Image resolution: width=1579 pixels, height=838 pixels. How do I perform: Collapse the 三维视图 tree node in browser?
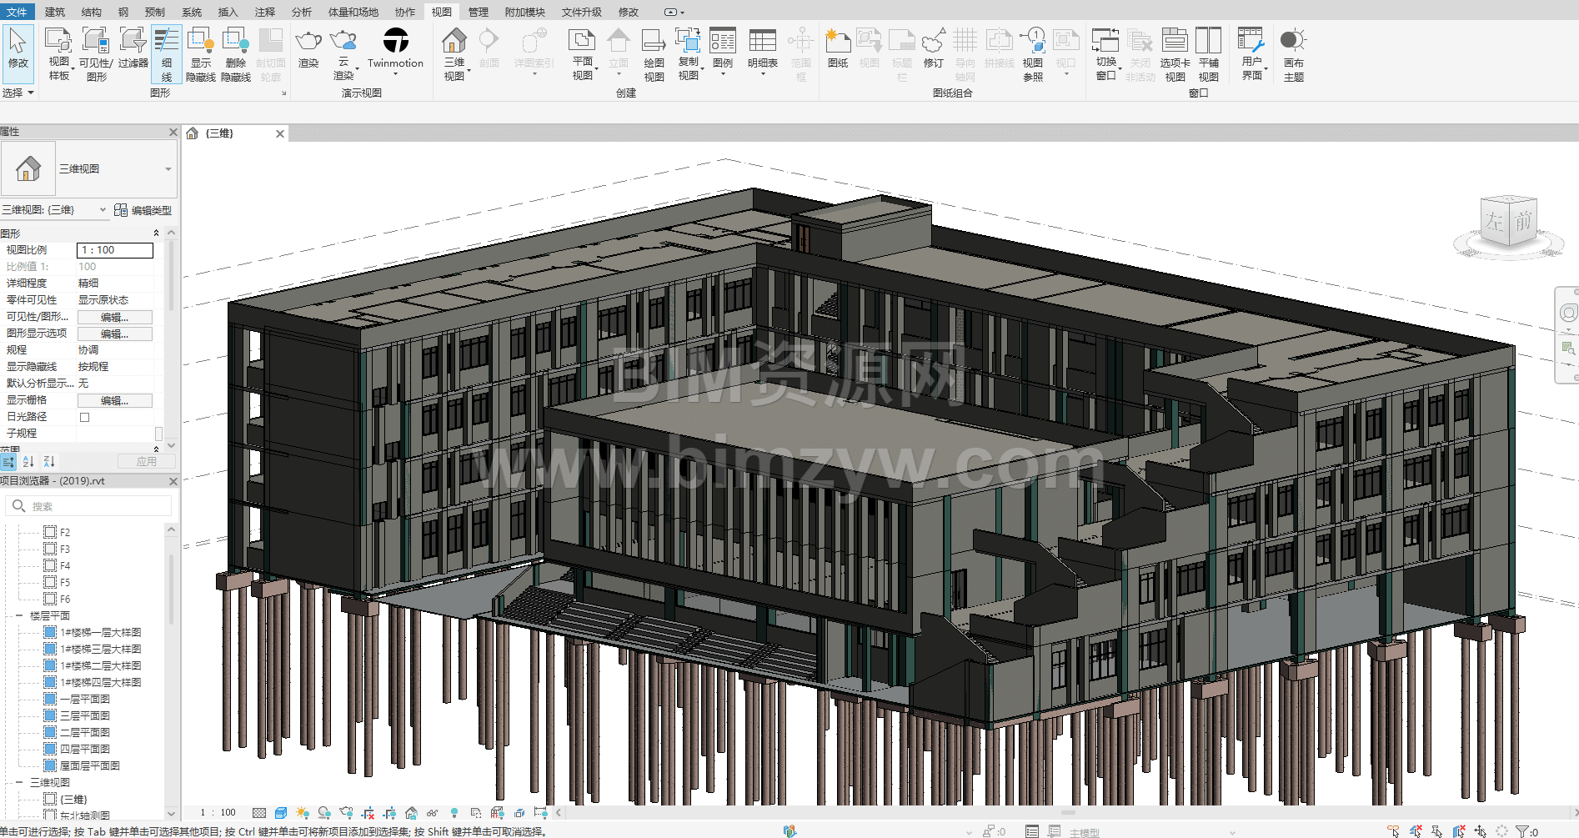click(x=19, y=783)
